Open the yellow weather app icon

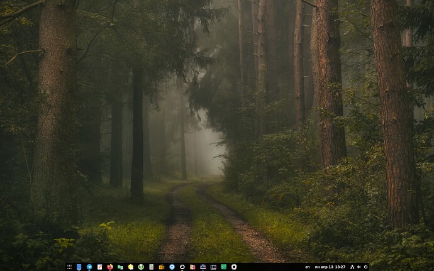click(x=131, y=267)
